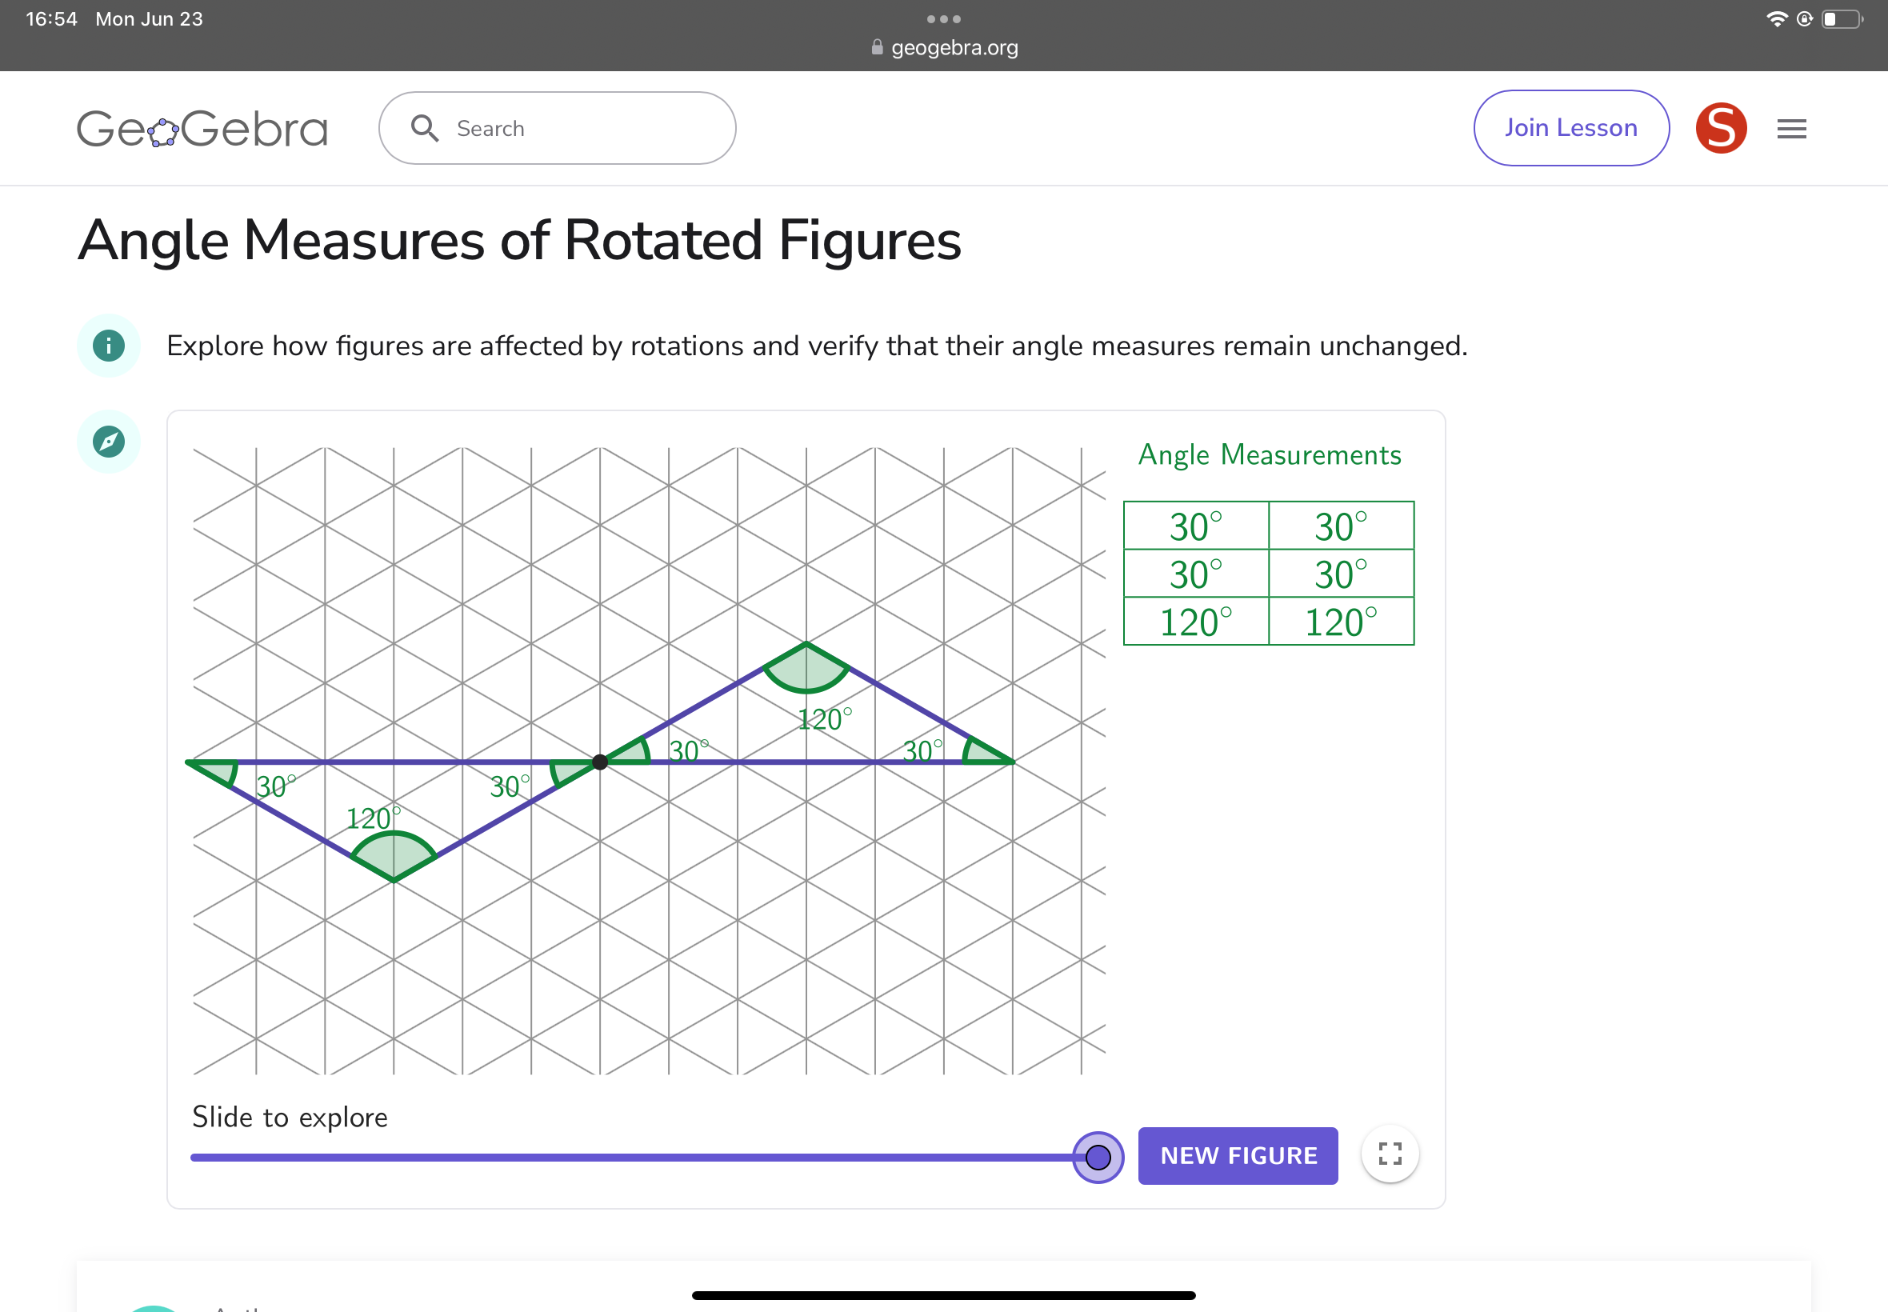
Task: Open the hamburger menu
Action: [1791, 129]
